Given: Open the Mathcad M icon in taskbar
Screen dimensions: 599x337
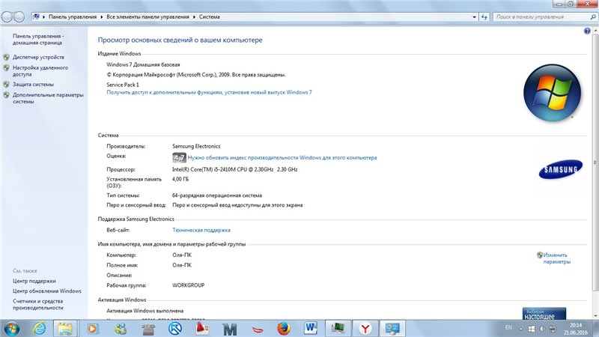Looking at the screenshot, I should pos(230,329).
